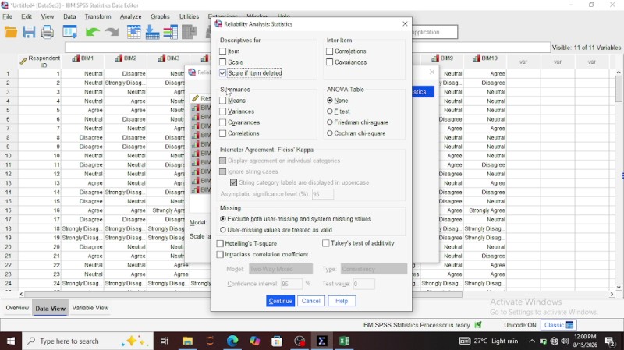Switch to the Overview tab

pos(17,308)
